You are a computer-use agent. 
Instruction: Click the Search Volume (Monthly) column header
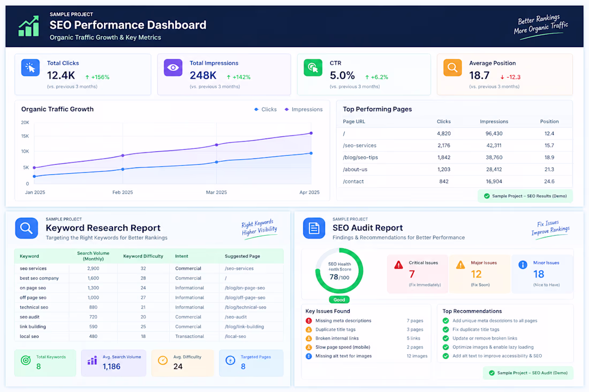(x=93, y=256)
